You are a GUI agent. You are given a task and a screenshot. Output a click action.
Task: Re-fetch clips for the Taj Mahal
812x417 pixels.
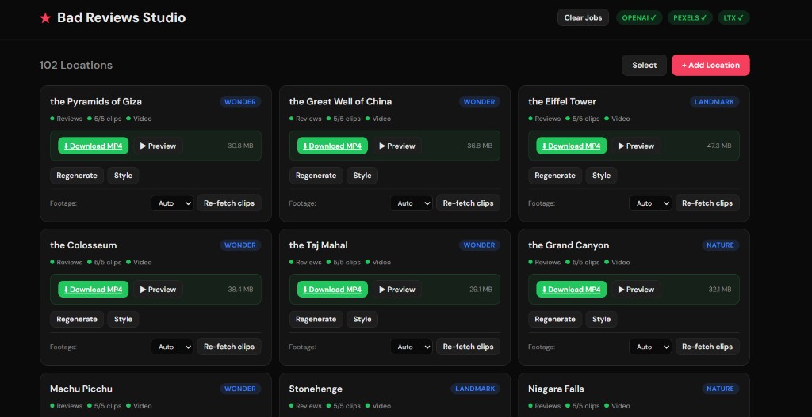click(468, 347)
